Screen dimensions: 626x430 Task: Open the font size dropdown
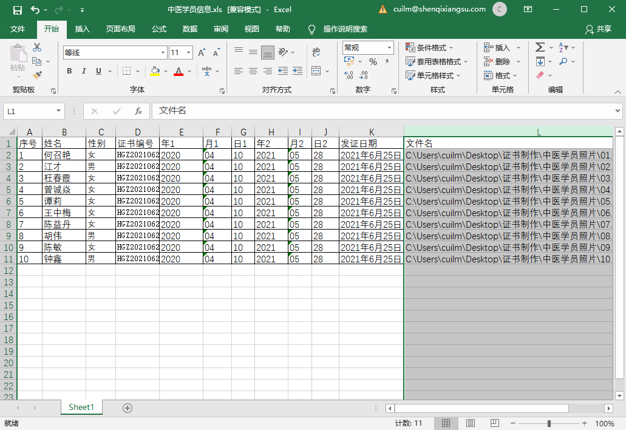pyautogui.click(x=188, y=53)
